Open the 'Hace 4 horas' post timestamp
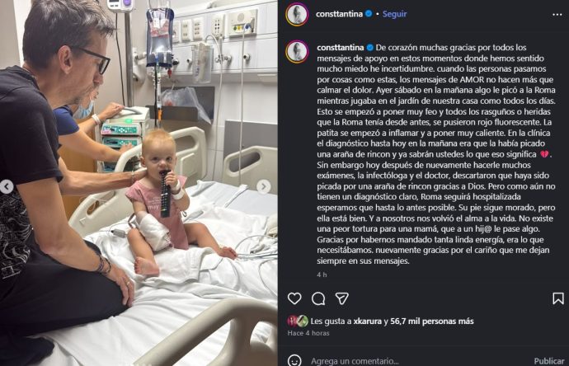Screen dimensions: 569x366 click(308, 333)
